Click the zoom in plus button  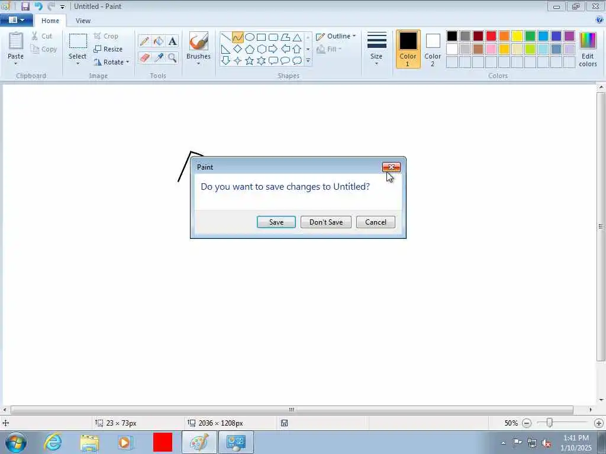click(x=599, y=423)
